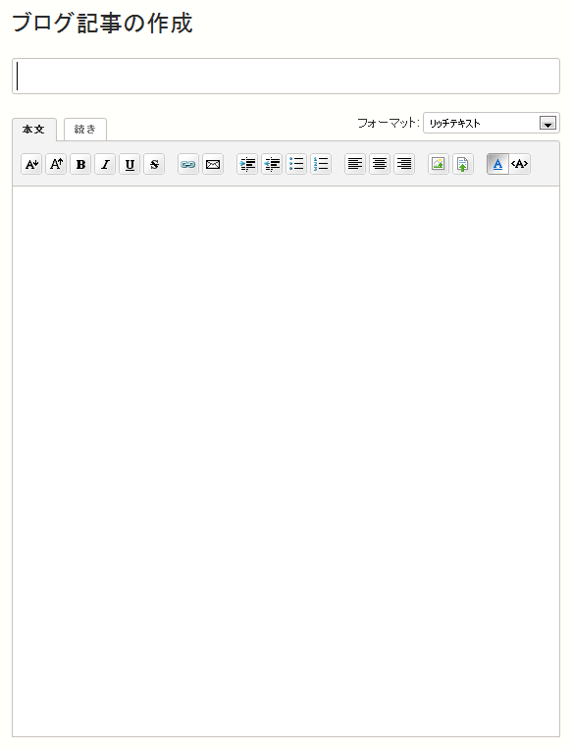
Task: Increase font size with the A-up icon
Action: point(56,164)
